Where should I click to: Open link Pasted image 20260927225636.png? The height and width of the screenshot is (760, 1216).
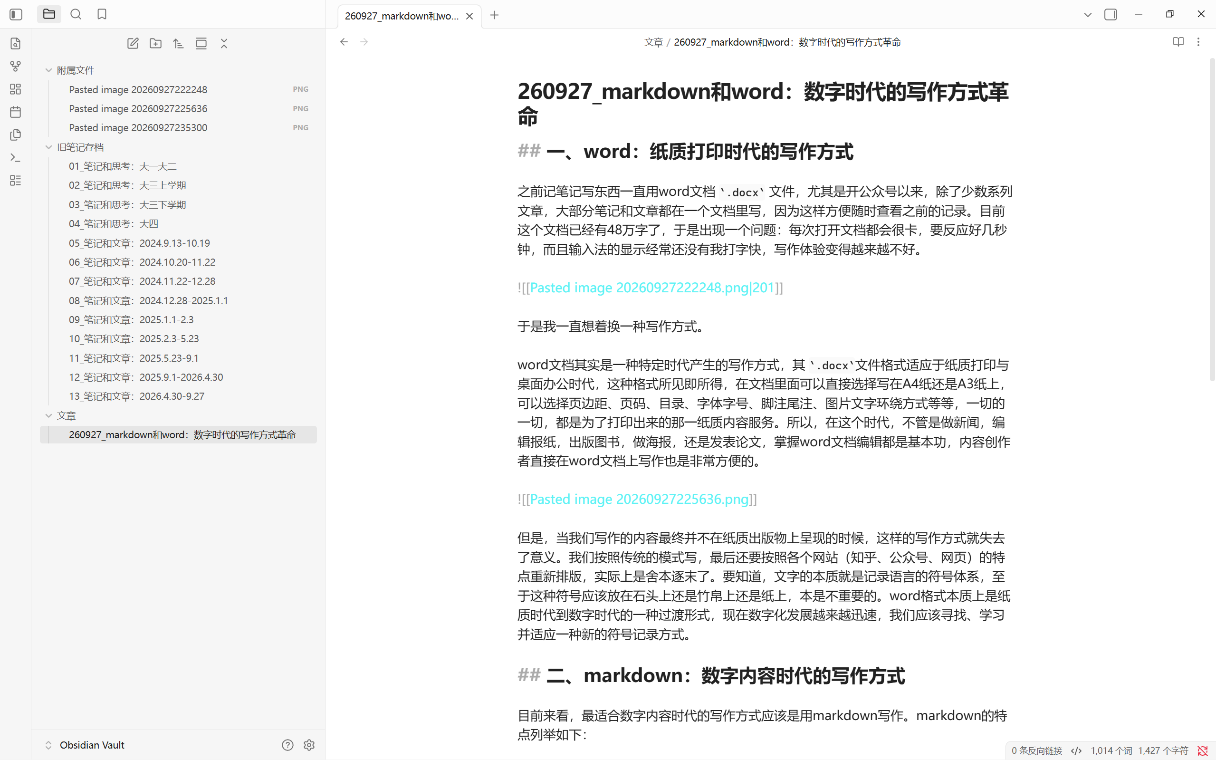(639, 499)
